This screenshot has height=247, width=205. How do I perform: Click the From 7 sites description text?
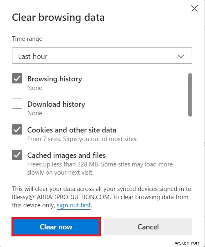coord(82,139)
